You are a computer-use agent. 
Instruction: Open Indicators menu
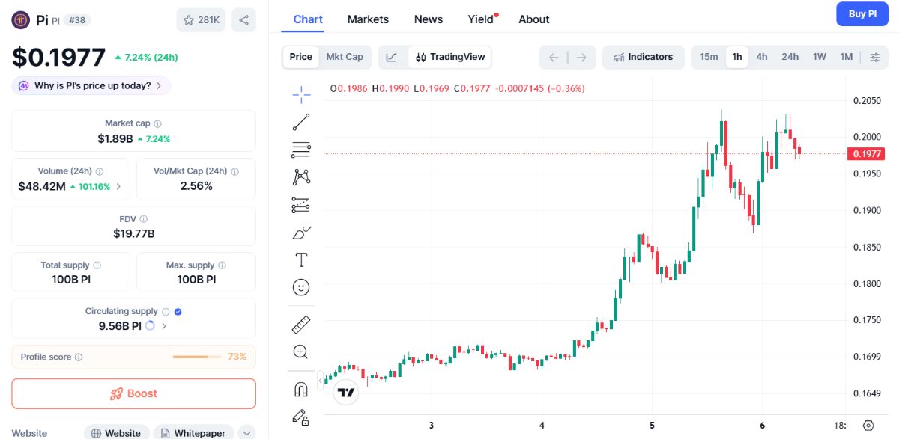pos(644,57)
